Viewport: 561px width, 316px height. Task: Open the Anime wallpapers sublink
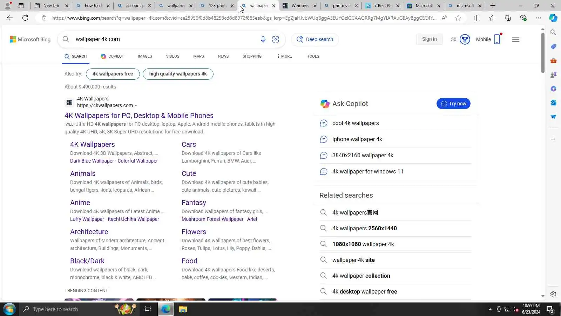tap(80, 203)
